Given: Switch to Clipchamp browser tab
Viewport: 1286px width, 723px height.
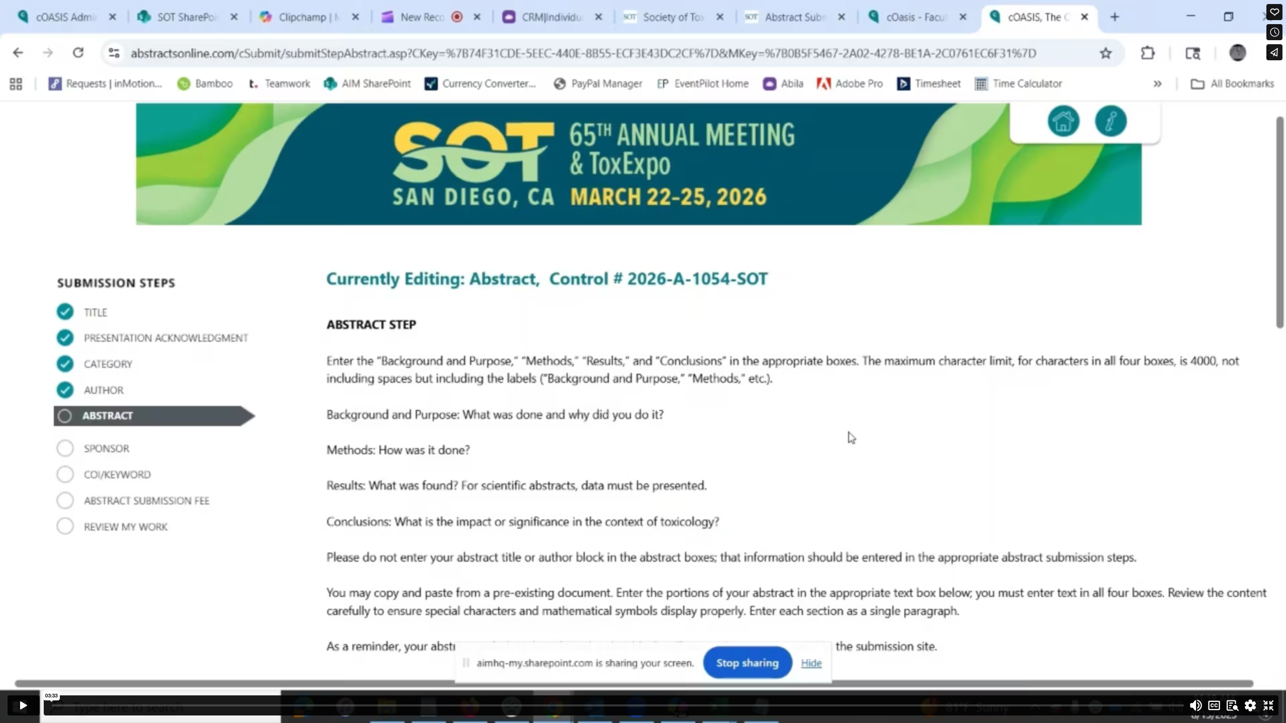Looking at the screenshot, I should pos(308,17).
